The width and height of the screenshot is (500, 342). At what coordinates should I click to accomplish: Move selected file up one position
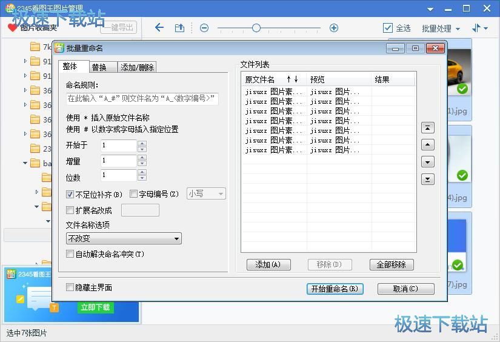[x=428, y=144]
